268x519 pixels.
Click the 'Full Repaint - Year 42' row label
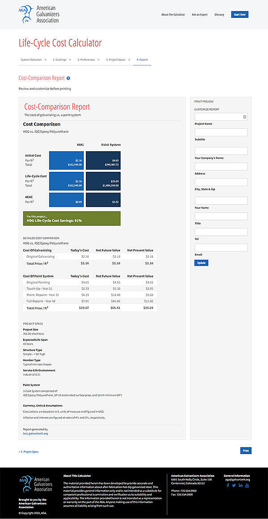tap(41, 301)
